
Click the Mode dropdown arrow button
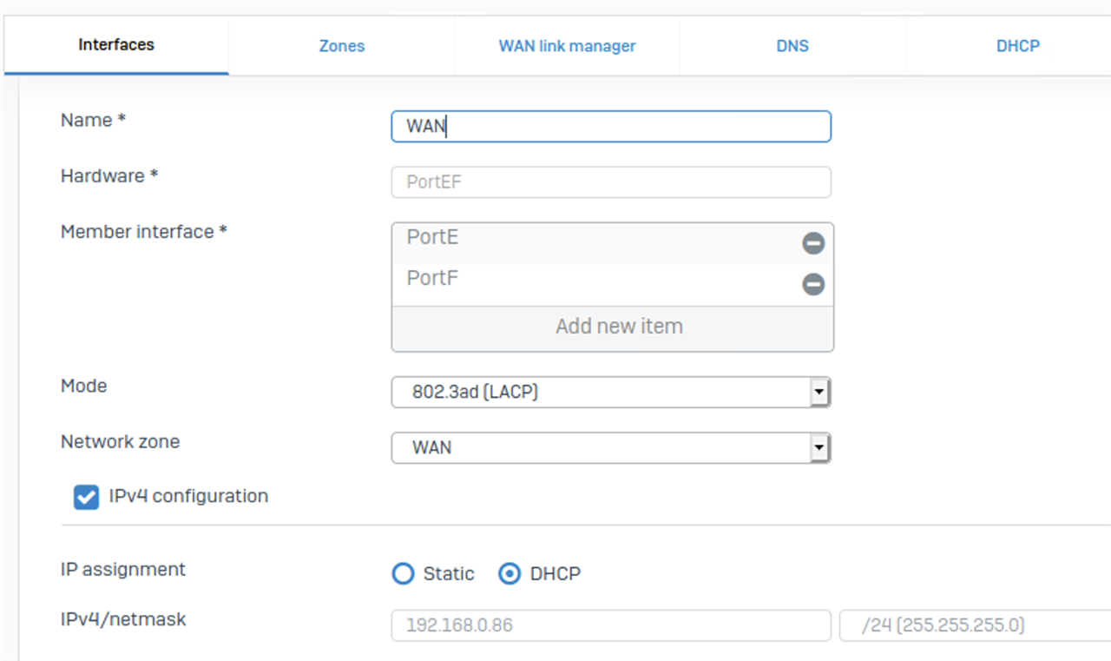click(x=818, y=393)
